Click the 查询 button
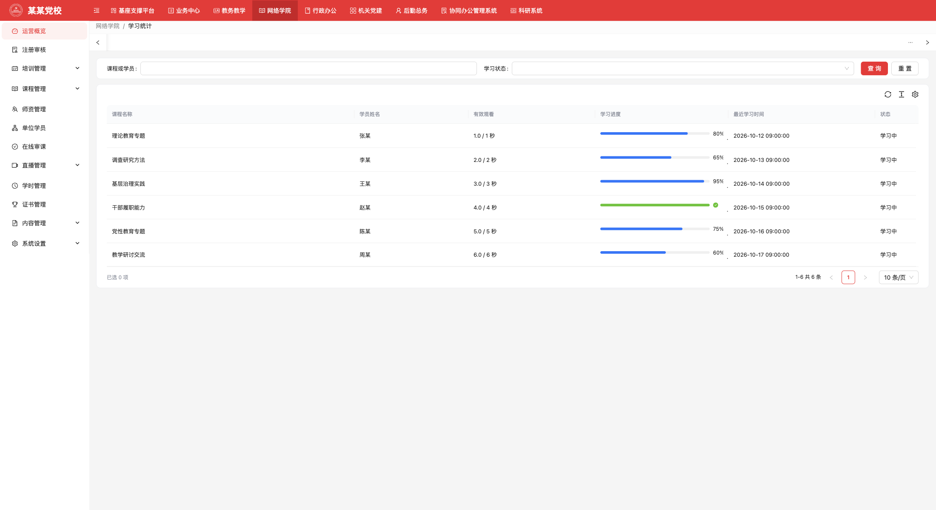This screenshot has width=936, height=510. pyautogui.click(x=874, y=68)
